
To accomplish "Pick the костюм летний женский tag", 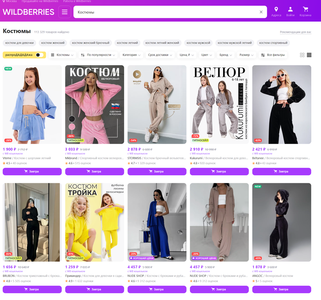I will tap(162, 43).
